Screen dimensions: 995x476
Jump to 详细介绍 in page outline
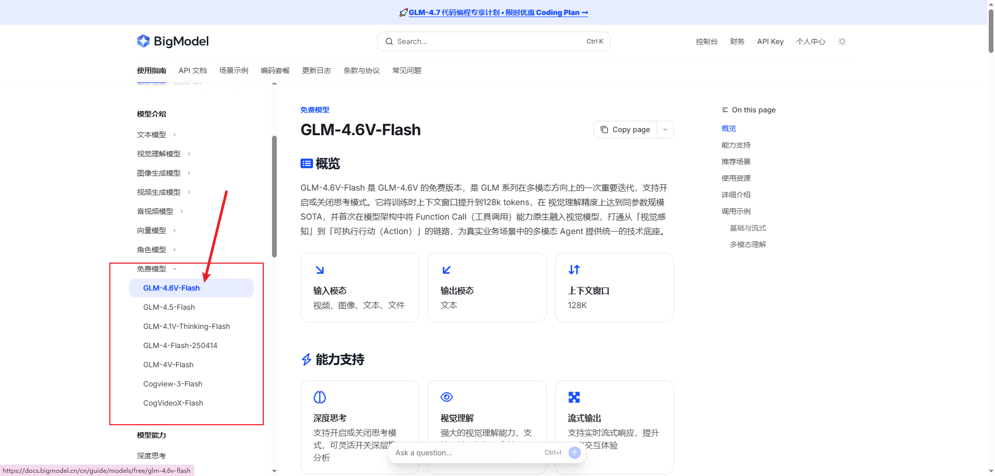pos(736,195)
